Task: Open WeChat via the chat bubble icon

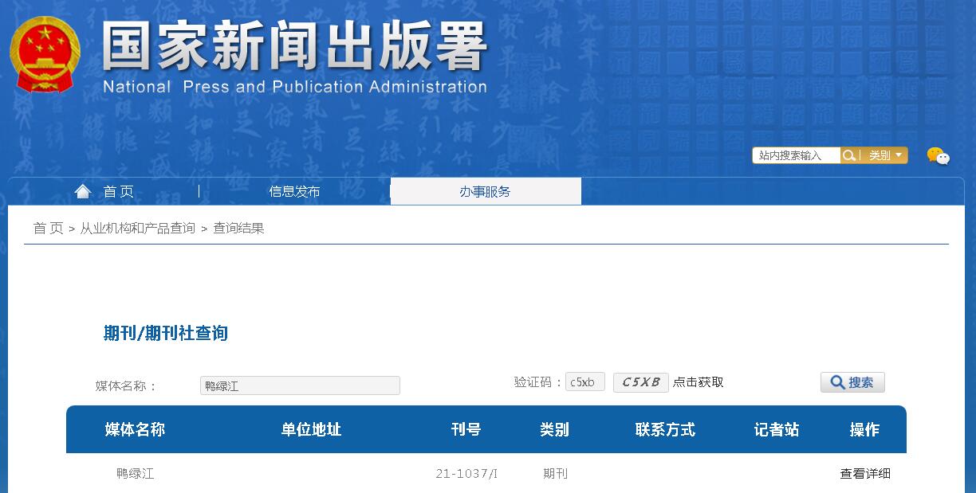Action: (x=939, y=156)
